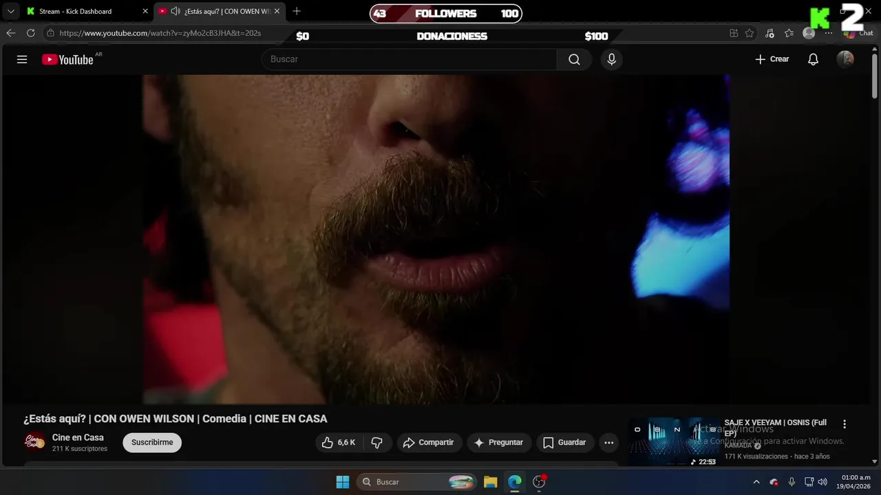Open the volume speaker tray icon
The width and height of the screenshot is (881, 495).
pyautogui.click(x=822, y=482)
